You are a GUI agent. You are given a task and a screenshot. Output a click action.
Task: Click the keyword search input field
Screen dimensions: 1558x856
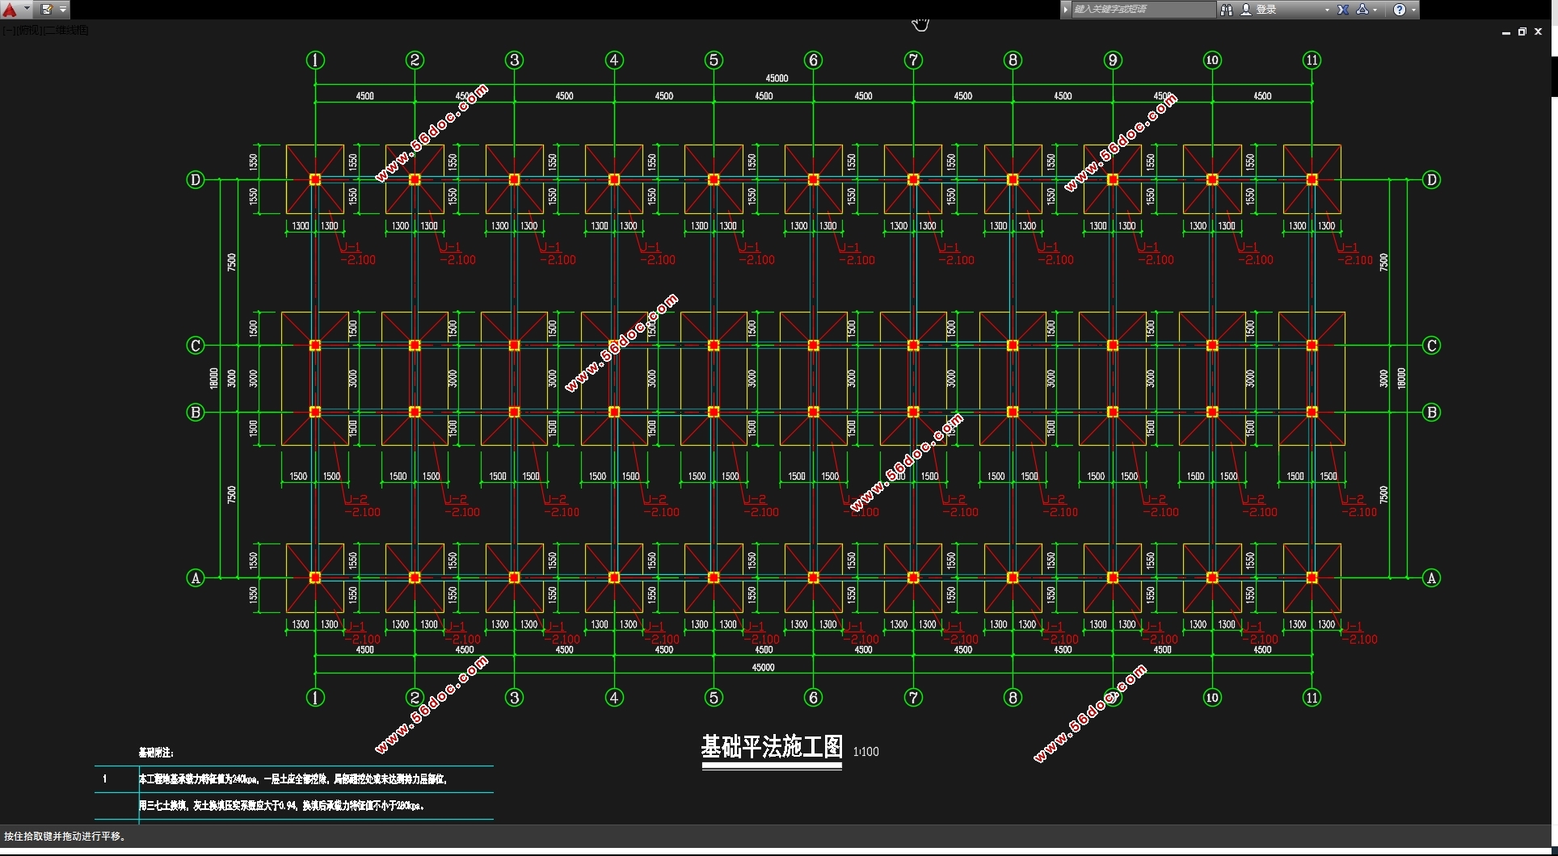[1141, 10]
